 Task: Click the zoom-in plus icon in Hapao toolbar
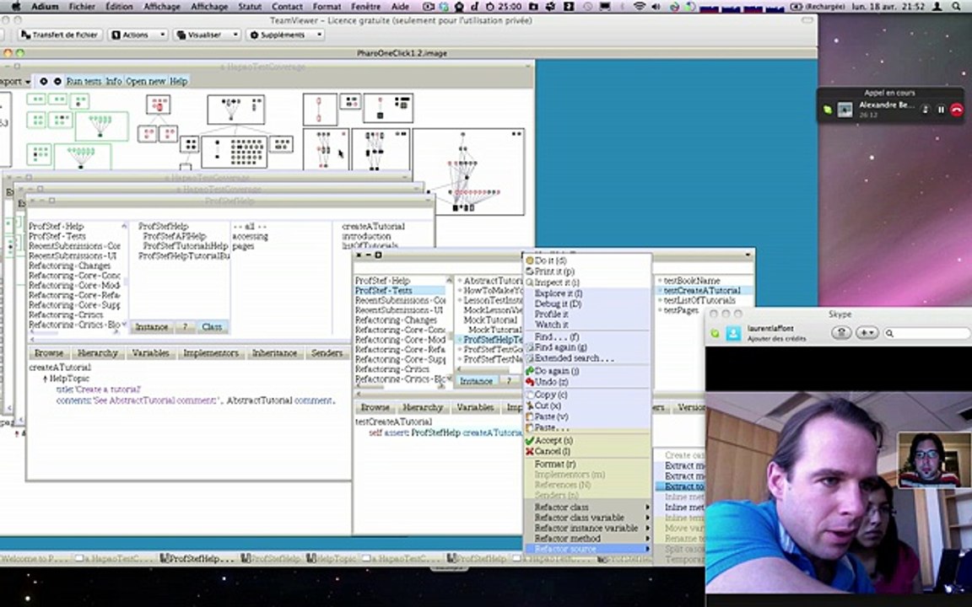tap(43, 81)
